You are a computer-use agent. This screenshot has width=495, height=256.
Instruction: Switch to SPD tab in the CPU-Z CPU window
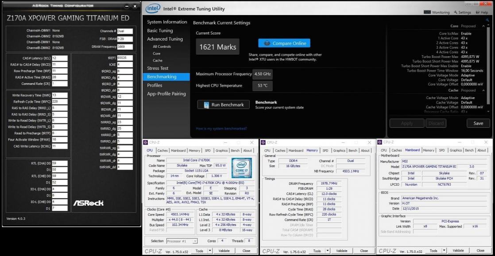(x=208, y=151)
